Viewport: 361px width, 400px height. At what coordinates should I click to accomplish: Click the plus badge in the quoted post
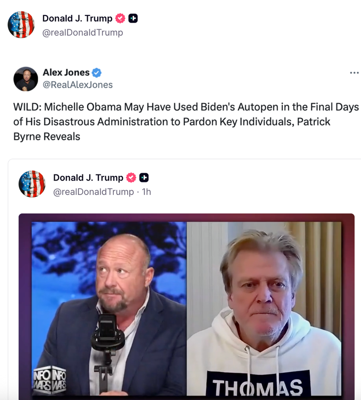[x=144, y=177]
